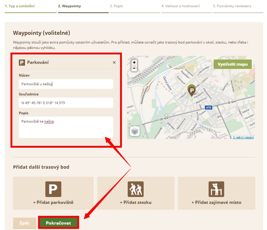The height and width of the screenshot is (230, 267).
Task: Center the map with Vystředit mapu
Action: point(233,64)
